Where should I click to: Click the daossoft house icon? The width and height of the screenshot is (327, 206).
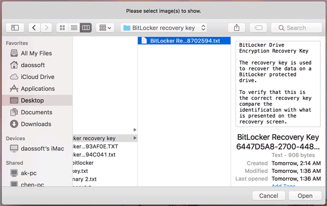tap(14, 65)
